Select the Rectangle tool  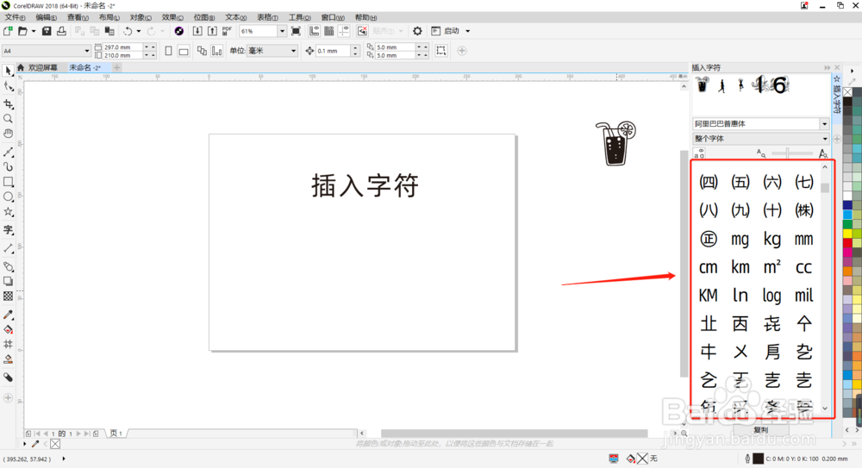8,182
